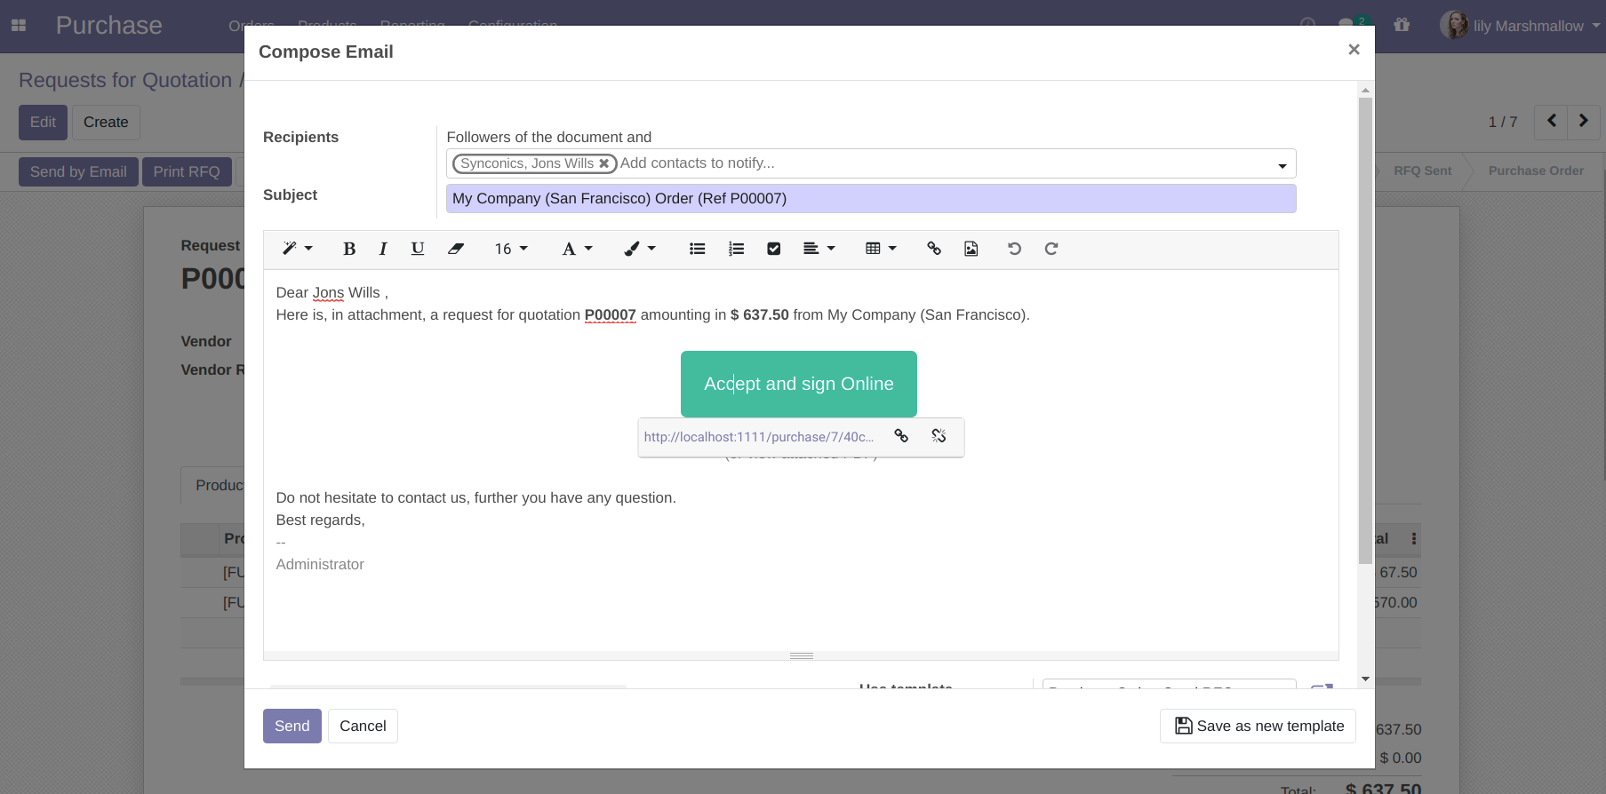Open the paragraph alignment dropdown

(819, 249)
